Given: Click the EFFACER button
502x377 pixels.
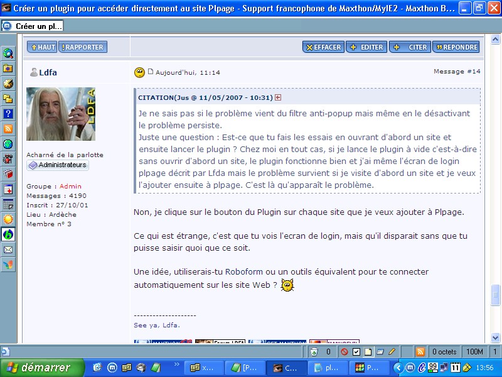Looking at the screenshot, I should (x=323, y=47).
